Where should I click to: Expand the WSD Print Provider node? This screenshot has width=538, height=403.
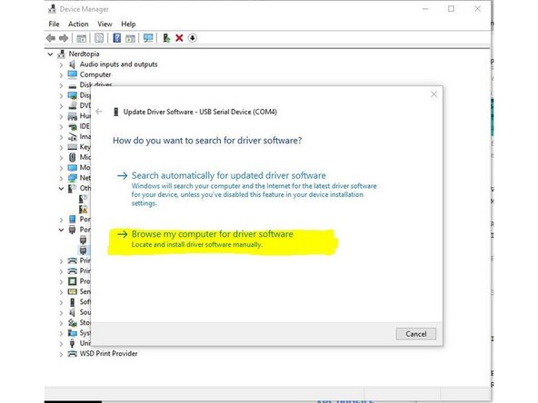(61, 354)
